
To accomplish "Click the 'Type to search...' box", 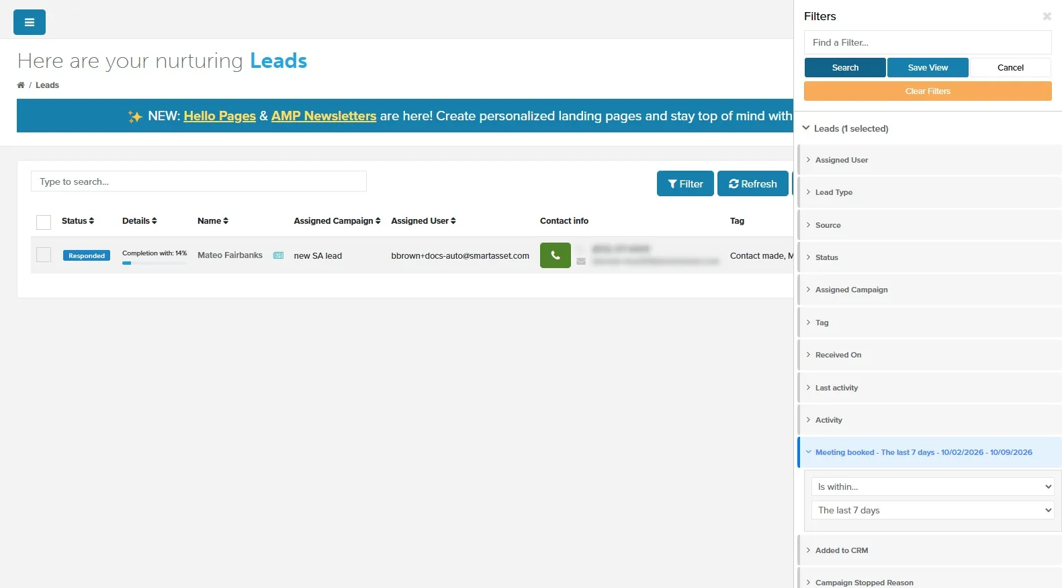I will (199, 181).
